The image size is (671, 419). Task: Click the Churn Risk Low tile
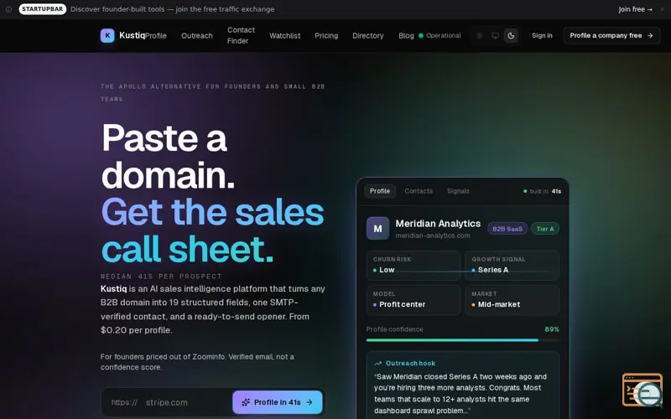point(414,266)
